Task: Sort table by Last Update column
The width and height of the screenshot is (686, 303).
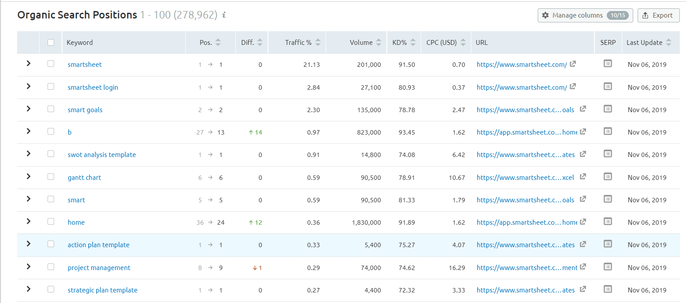Action: 668,43
